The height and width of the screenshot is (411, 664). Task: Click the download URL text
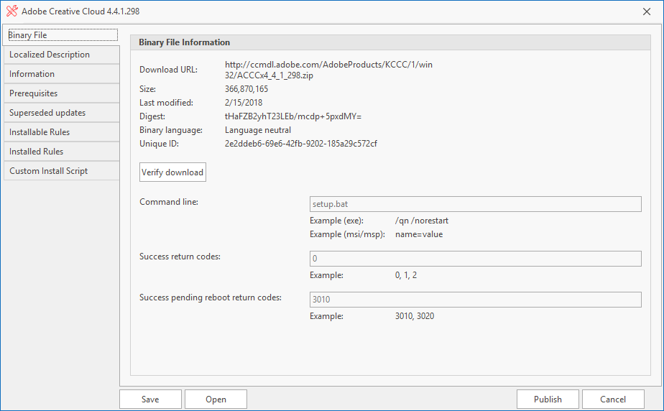click(328, 70)
